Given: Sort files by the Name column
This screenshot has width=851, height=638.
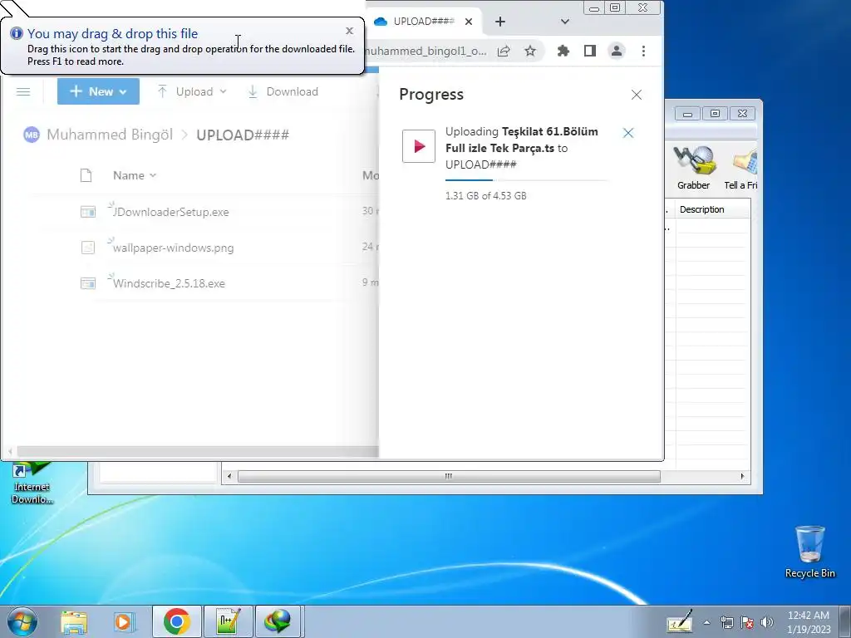Looking at the screenshot, I should [x=134, y=175].
